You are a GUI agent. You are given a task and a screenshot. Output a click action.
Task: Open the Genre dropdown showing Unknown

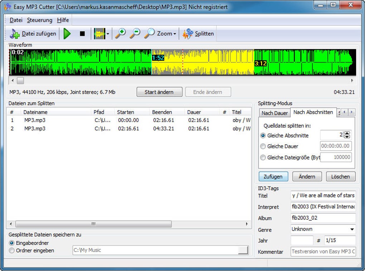pos(352,229)
